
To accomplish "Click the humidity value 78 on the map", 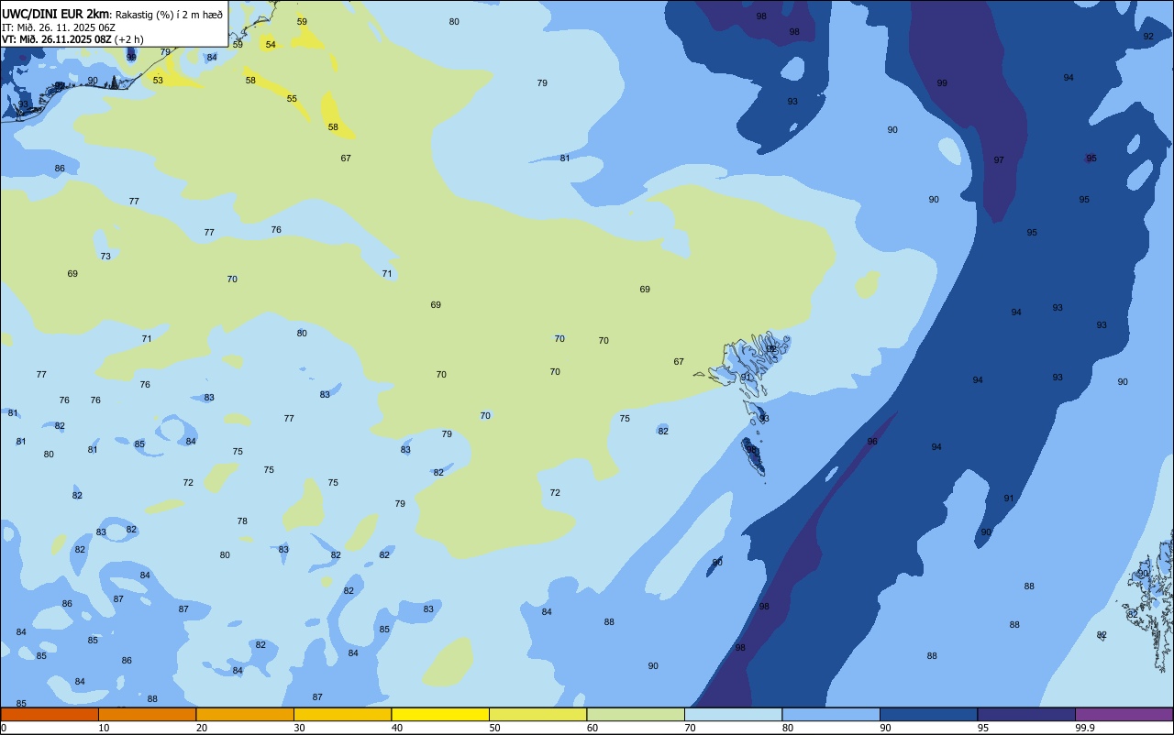I will (x=242, y=521).
